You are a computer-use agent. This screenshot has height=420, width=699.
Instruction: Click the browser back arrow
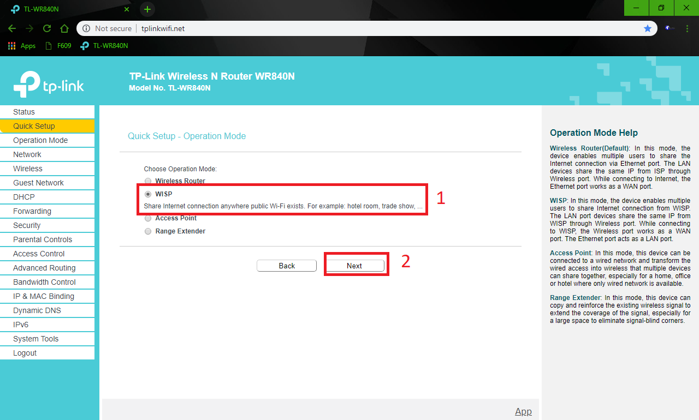pyautogui.click(x=12, y=28)
